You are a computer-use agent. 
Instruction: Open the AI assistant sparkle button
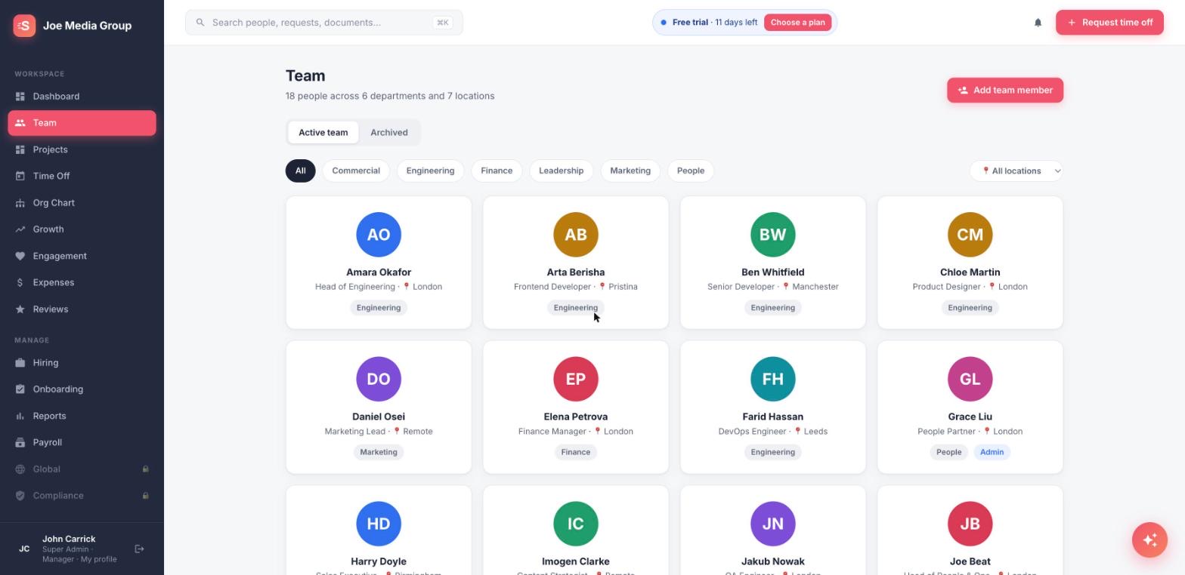[1149, 540]
